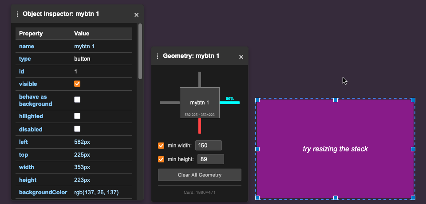The width and height of the screenshot is (426, 204).
Task: Enable the disabled property checkbox
Action: (x=77, y=129)
